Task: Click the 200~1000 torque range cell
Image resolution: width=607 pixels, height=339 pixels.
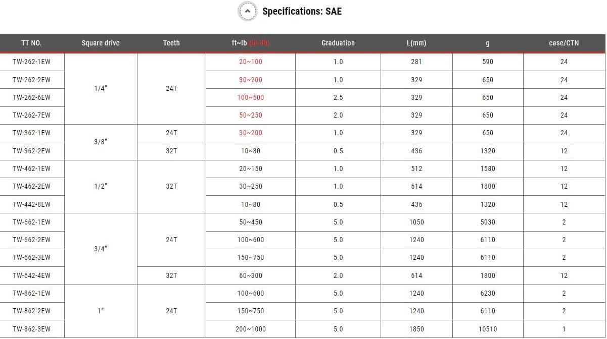Action: point(251,329)
